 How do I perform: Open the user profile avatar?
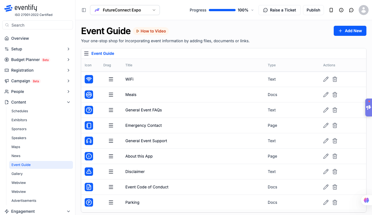(364, 10)
